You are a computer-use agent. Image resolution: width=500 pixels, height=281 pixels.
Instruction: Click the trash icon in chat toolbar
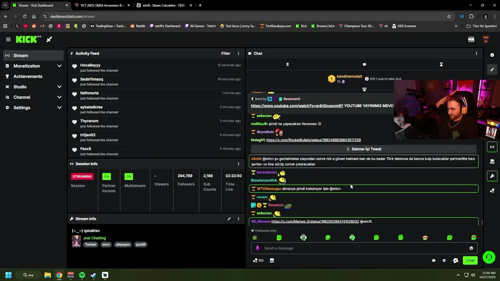coord(287,64)
